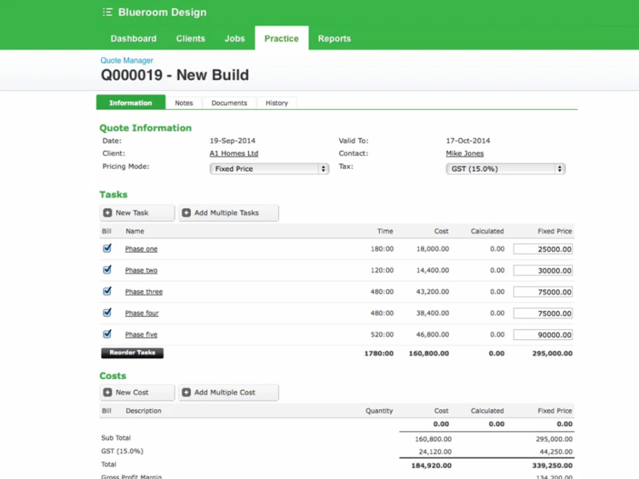Toggle billing for Phase two
Viewport: 639px width, 479px height.
point(106,269)
